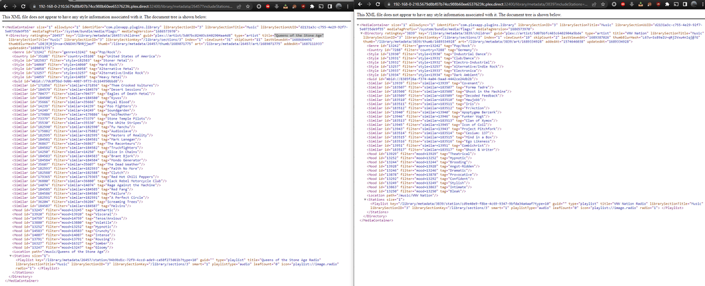Open Extensions puzzle icon in right window
This screenshot has height=286, width=705.
click(668, 4)
